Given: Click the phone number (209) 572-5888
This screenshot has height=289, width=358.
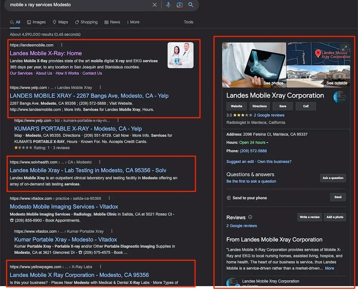Looking at the screenshot, I should click(x=253, y=151).
